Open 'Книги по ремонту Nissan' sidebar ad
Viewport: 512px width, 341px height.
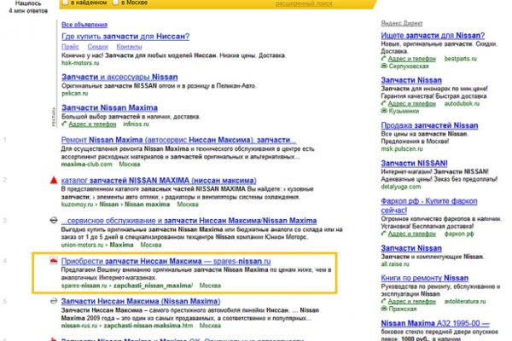(424, 278)
